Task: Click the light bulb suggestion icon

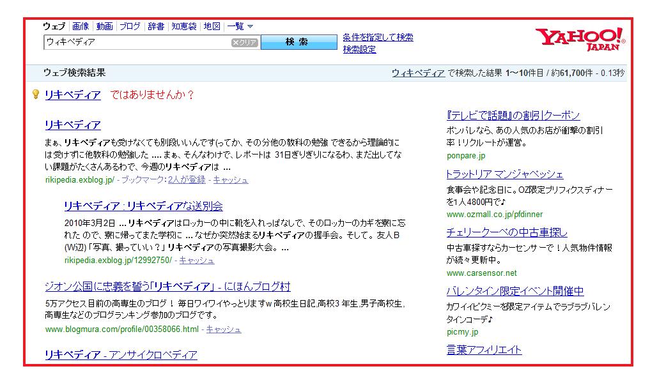Action: click(36, 94)
